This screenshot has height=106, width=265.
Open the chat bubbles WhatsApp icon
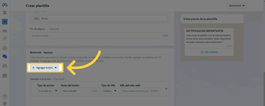pyautogui.click(x=5, y=57)
